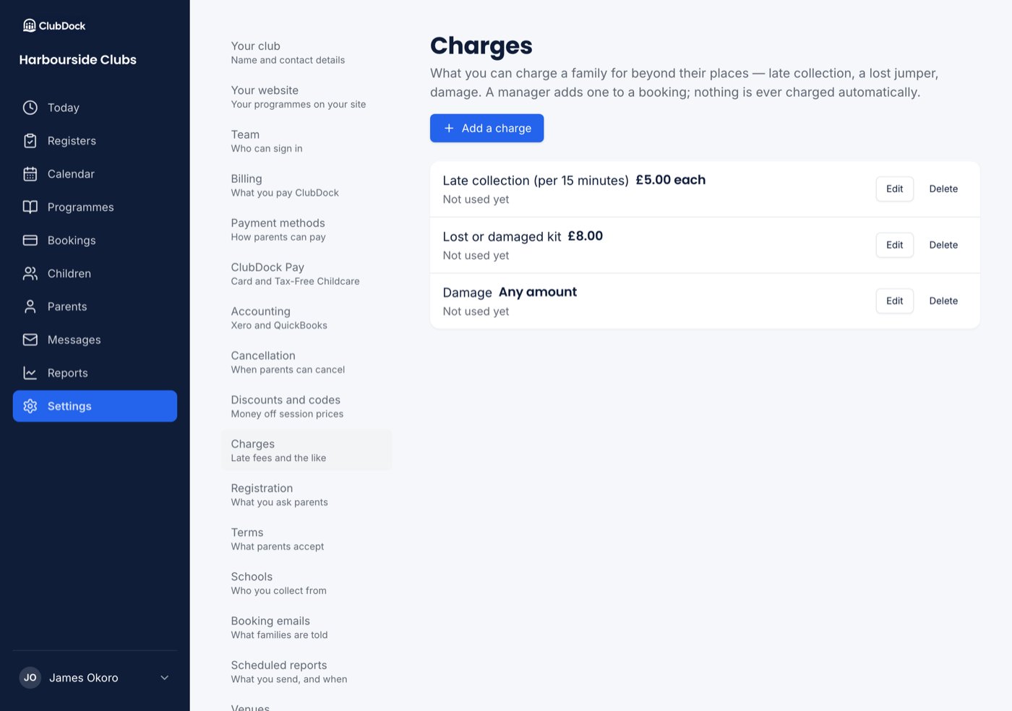
Task: Add a new charge
Action: [486, 128]
